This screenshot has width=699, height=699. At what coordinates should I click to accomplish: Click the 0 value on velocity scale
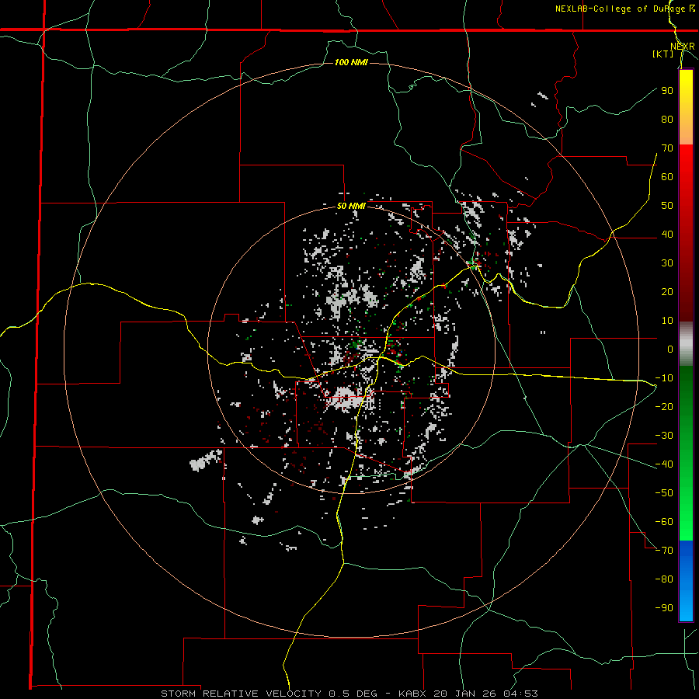tap(670, 349)
